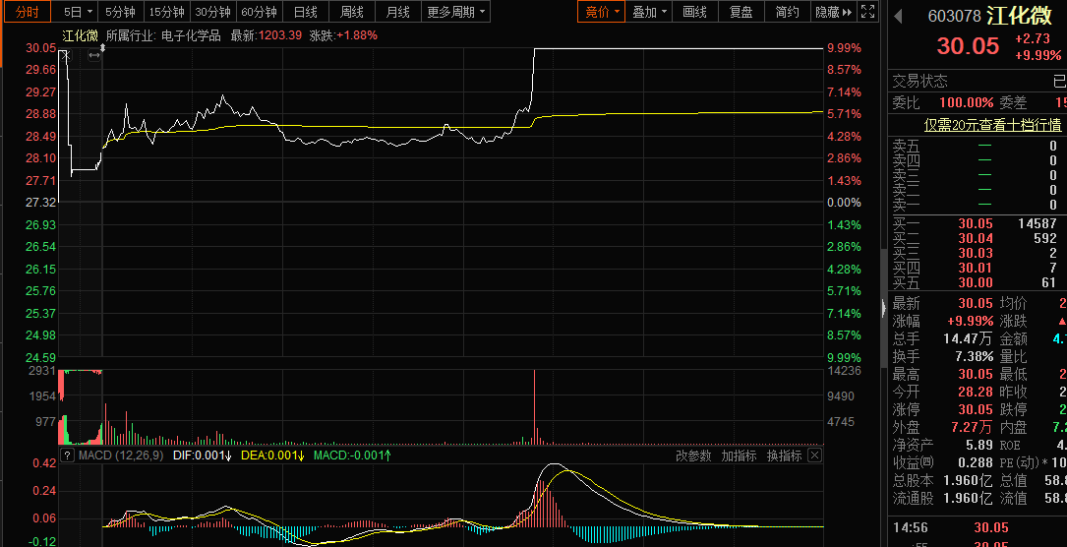Expand the 5日 period dropdown
This screenshot has height=547, width=1067.
pos(79,12)
